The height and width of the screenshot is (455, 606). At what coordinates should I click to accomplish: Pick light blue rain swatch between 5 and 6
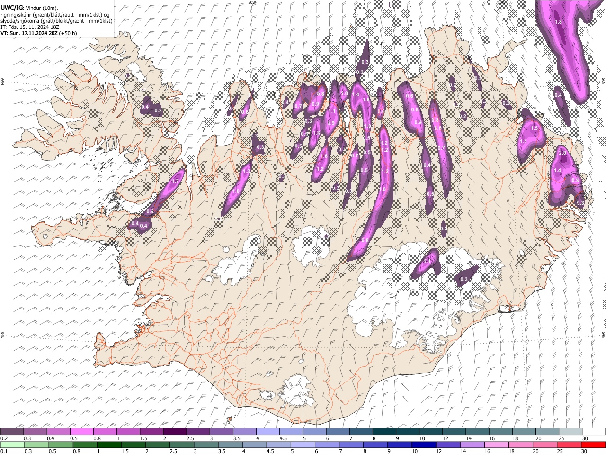[x=303, y=445]
